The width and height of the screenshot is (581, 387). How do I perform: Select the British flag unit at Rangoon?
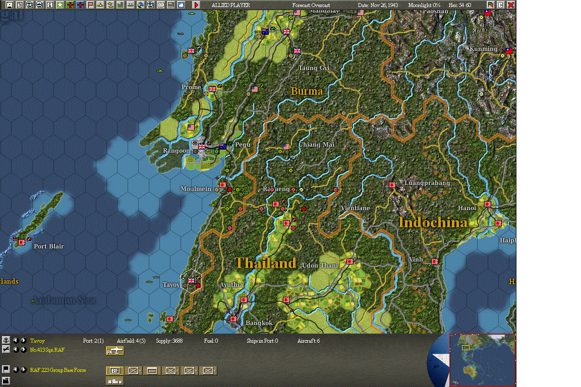click(201, 146)
